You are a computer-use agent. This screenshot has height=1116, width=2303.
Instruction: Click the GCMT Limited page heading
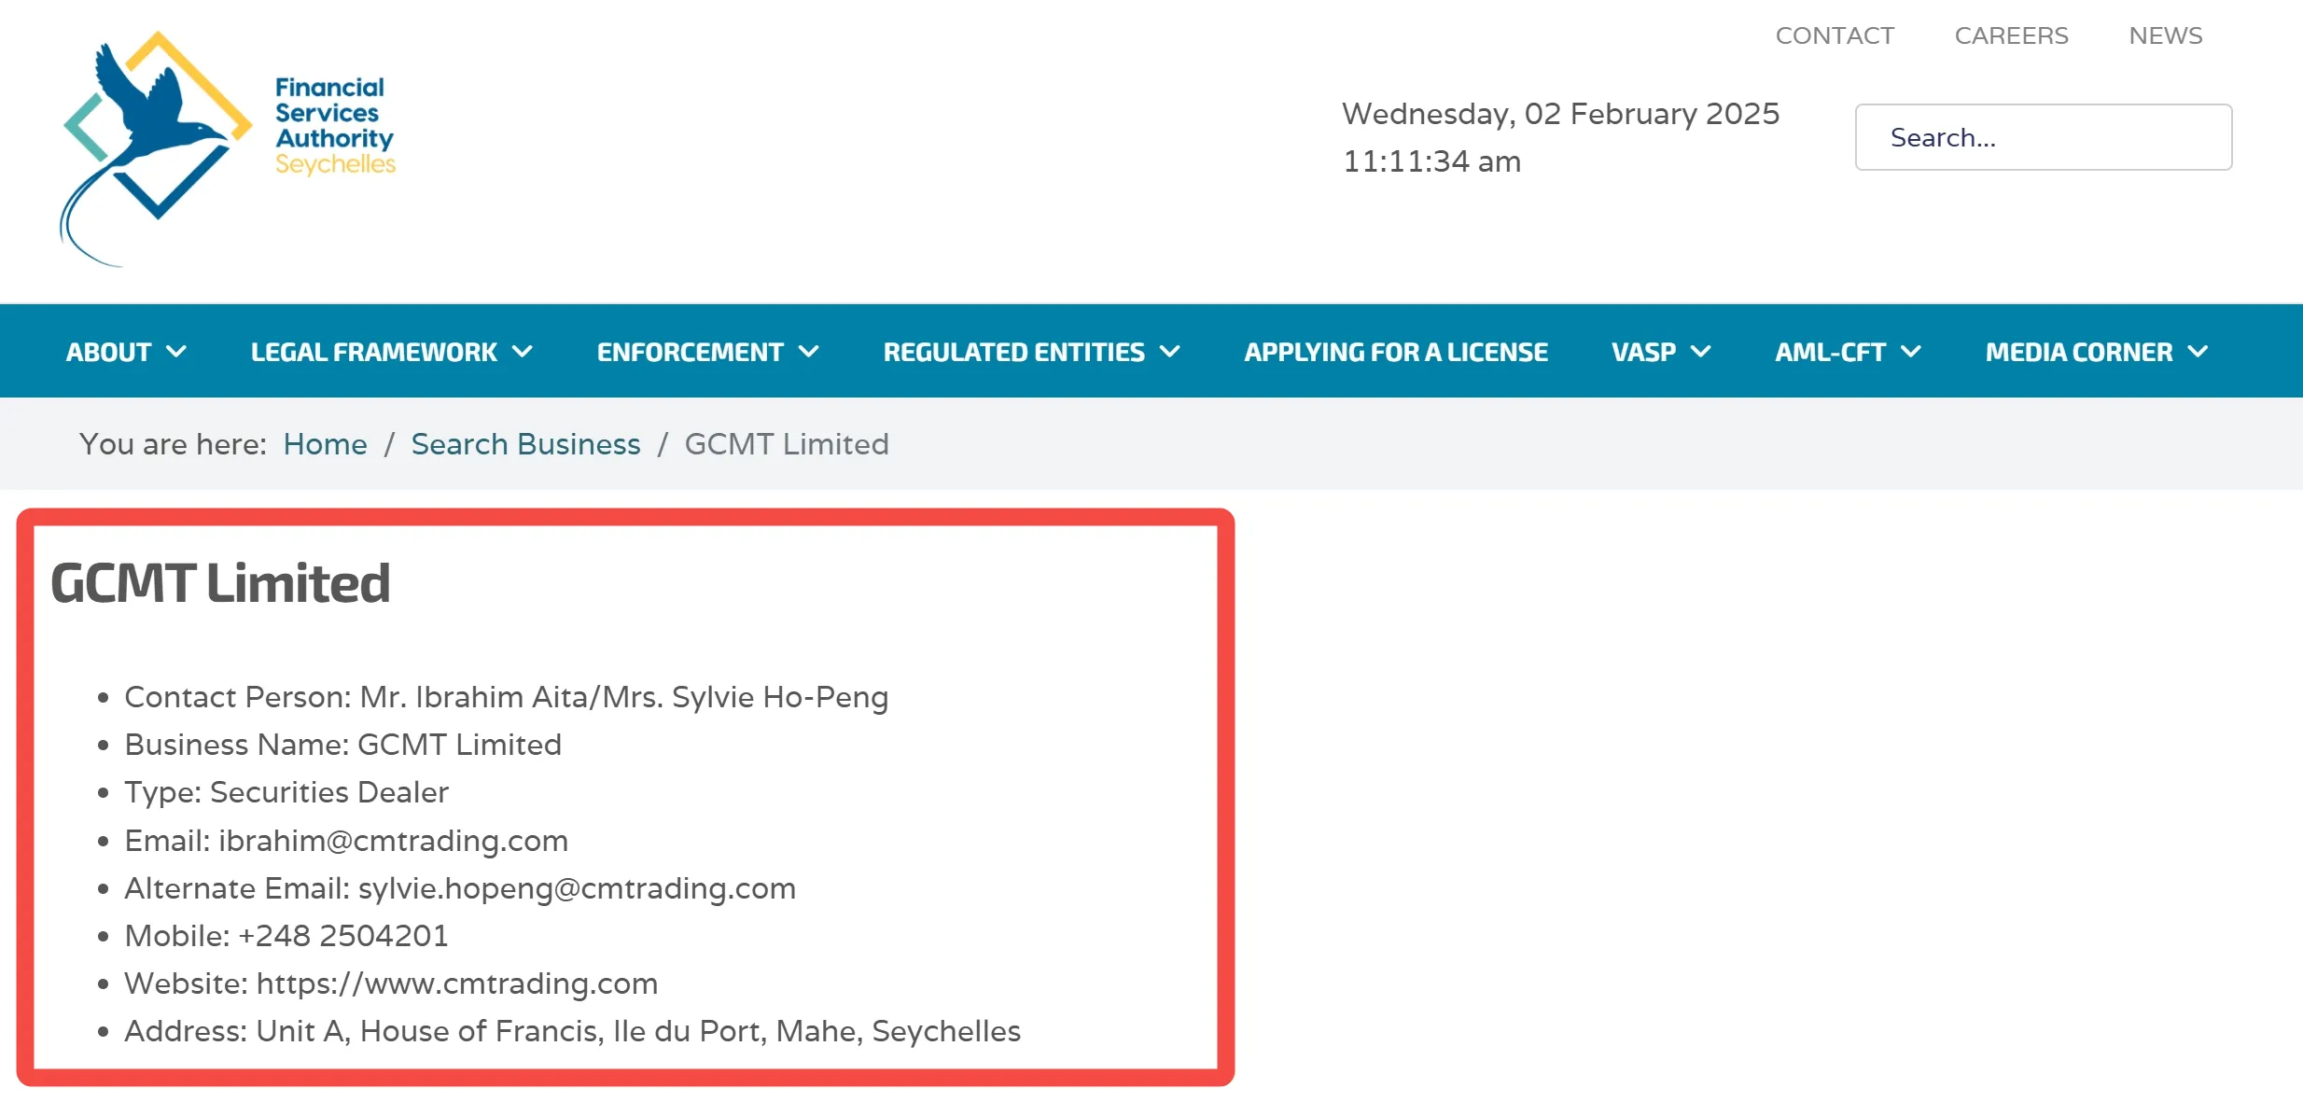(x=220, y=583)
